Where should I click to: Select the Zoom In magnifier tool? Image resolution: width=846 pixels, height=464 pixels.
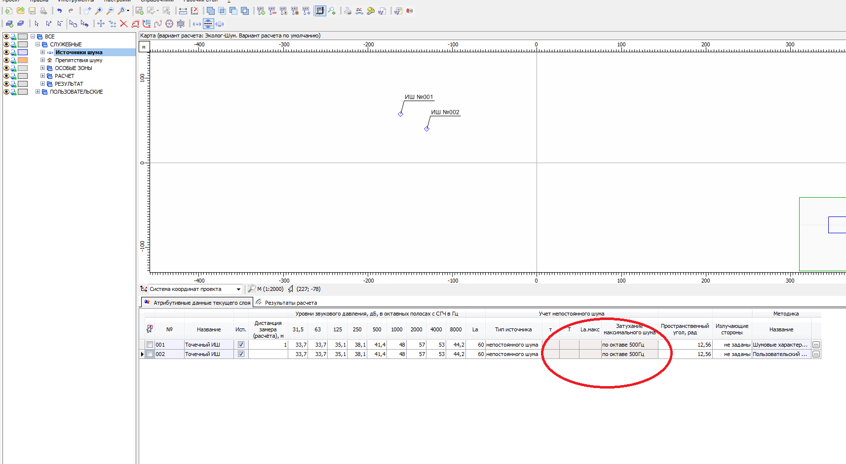click(x=98, y=11)
